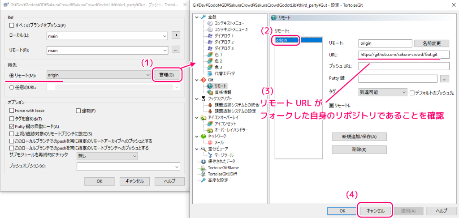Check the リモートブランチへのプッシュとする checkbox
This screenshot has height=218, width=459.
11,148
